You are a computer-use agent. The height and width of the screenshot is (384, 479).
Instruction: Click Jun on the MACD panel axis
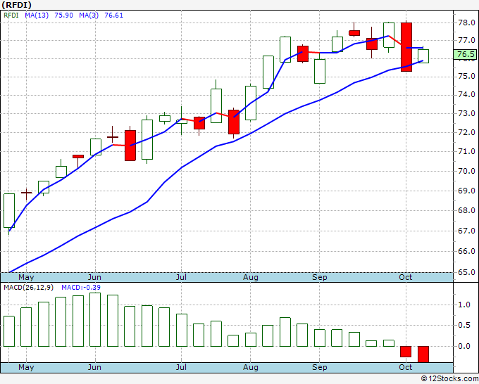pyautogui.click(x=94, y=367)
